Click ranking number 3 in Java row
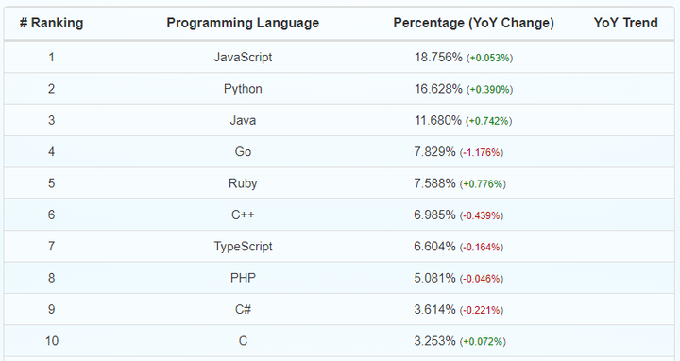 coord(51,120)
